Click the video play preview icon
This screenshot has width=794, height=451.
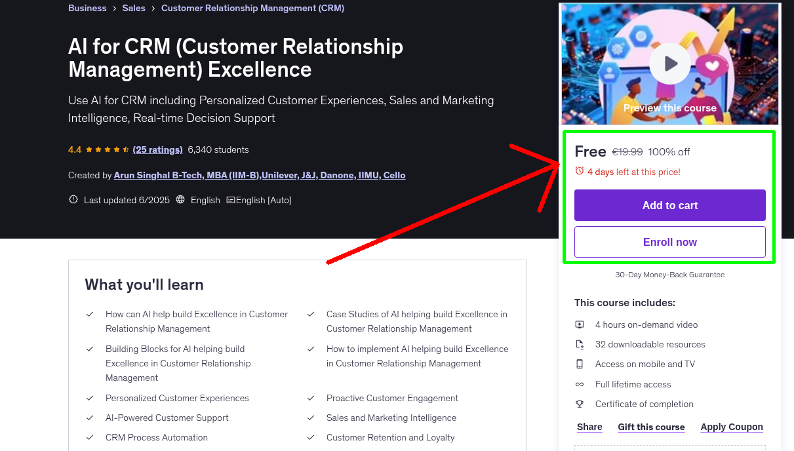(x=669, y=63)
